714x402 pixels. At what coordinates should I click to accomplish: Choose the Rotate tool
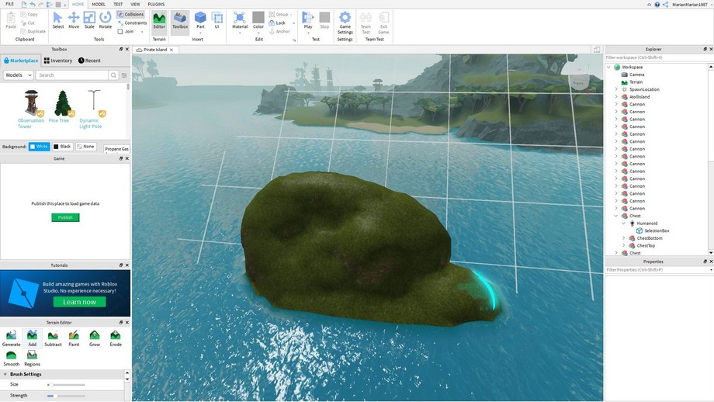click(x=105, y=19)
